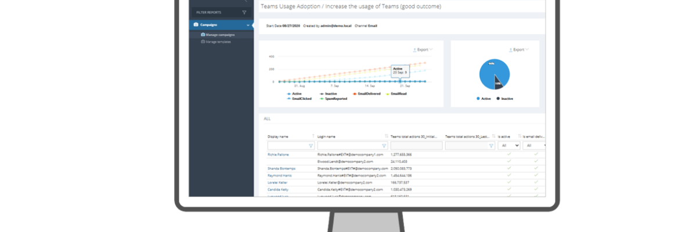685x232 pixels.
Task: Select Elwood.Lendt@democompany2.com login cell
Action: tap(345, 161)
